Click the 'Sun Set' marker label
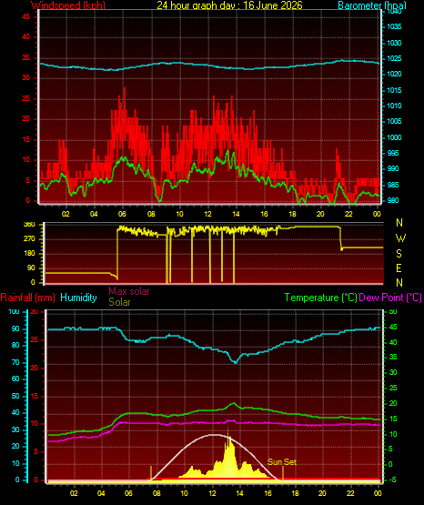Image resolution: width=424 pixels, height=505 pixels. (282, 462)
